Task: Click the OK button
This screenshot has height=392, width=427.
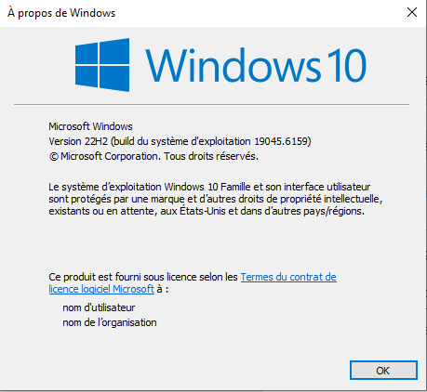Action: pos(383,370)
